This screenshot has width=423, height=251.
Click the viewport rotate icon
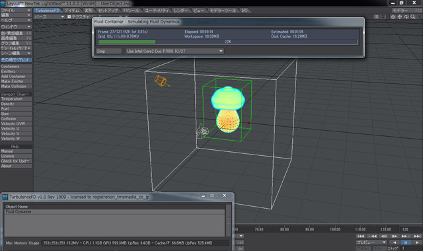coord(406,17)
